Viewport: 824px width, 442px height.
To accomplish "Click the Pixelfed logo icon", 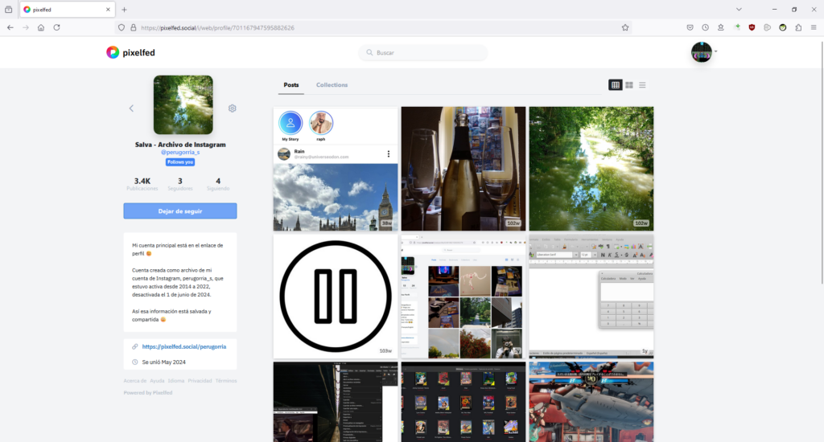I will pyautogui.click(x=113, y=52).
